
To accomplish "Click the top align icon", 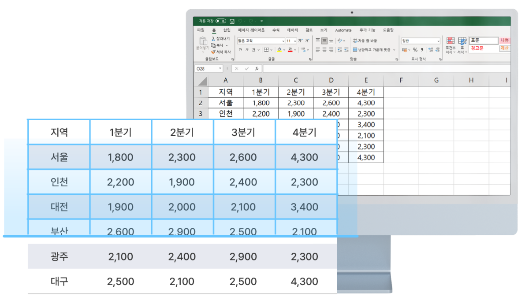I will (x=318, y=41).
